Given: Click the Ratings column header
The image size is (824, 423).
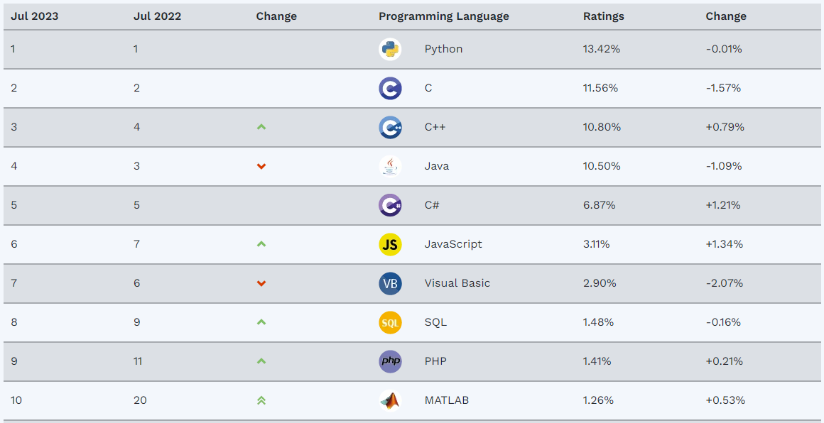Looking at the screenshot, I should (603, 16).
